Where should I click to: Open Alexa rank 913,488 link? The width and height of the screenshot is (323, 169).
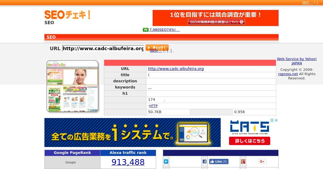click(x=128, y=162)
